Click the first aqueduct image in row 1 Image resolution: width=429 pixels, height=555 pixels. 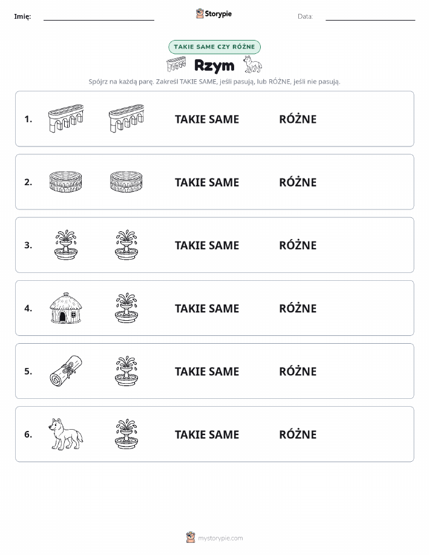tap(66, 119)
